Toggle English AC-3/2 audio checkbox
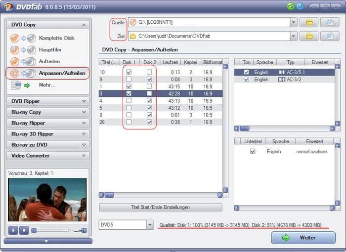This screenshot has width=346, height=252. (x=246, y=79)
